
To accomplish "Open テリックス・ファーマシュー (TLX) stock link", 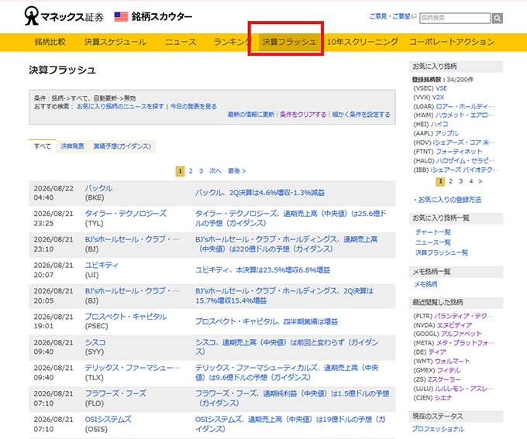I will pos(132,368).
